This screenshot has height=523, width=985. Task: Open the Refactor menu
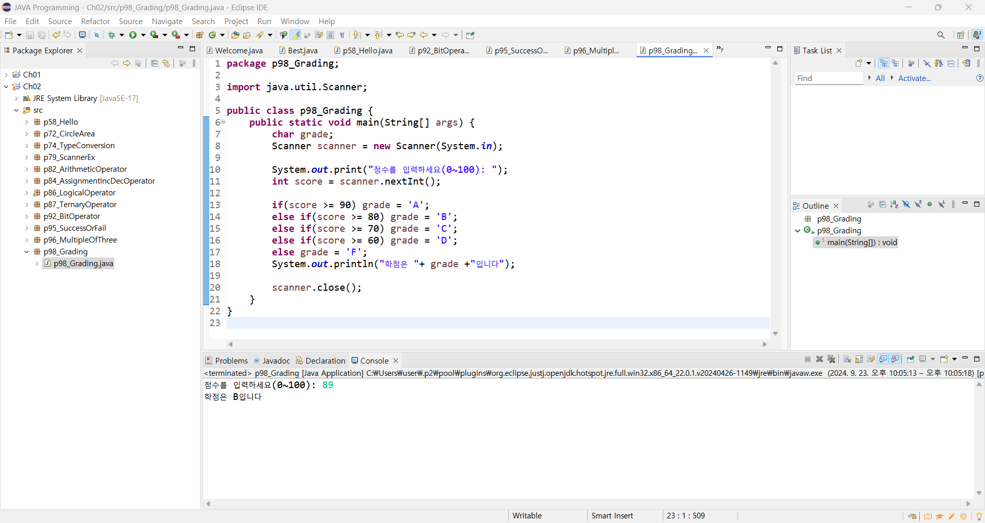point(95,21)
